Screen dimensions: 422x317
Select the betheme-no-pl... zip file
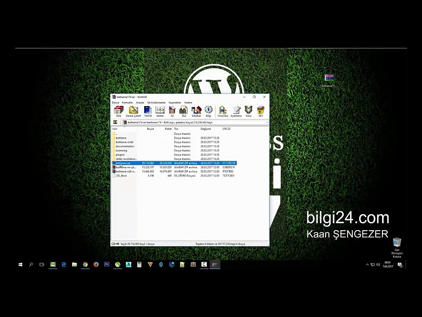click(174, 167)
